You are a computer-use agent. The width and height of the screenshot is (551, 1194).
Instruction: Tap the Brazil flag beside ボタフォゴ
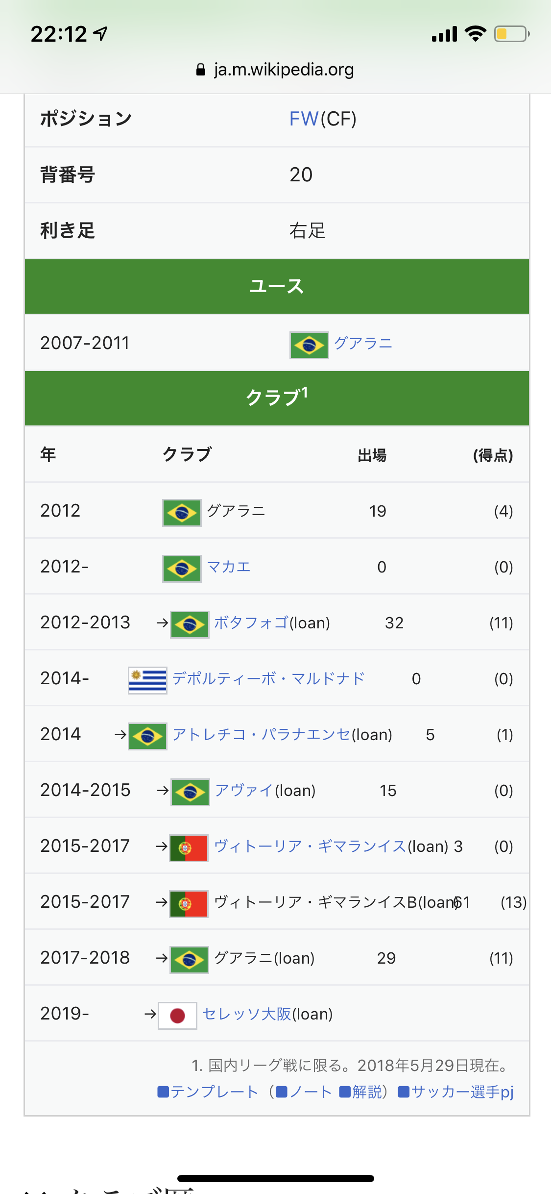pos(190,624)
